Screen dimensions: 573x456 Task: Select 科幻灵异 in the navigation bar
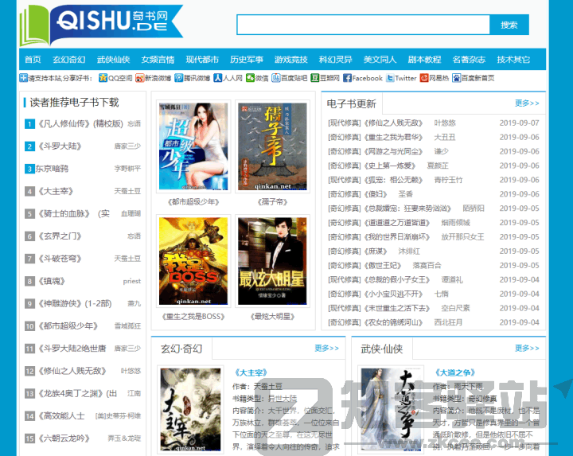point(335,60)
